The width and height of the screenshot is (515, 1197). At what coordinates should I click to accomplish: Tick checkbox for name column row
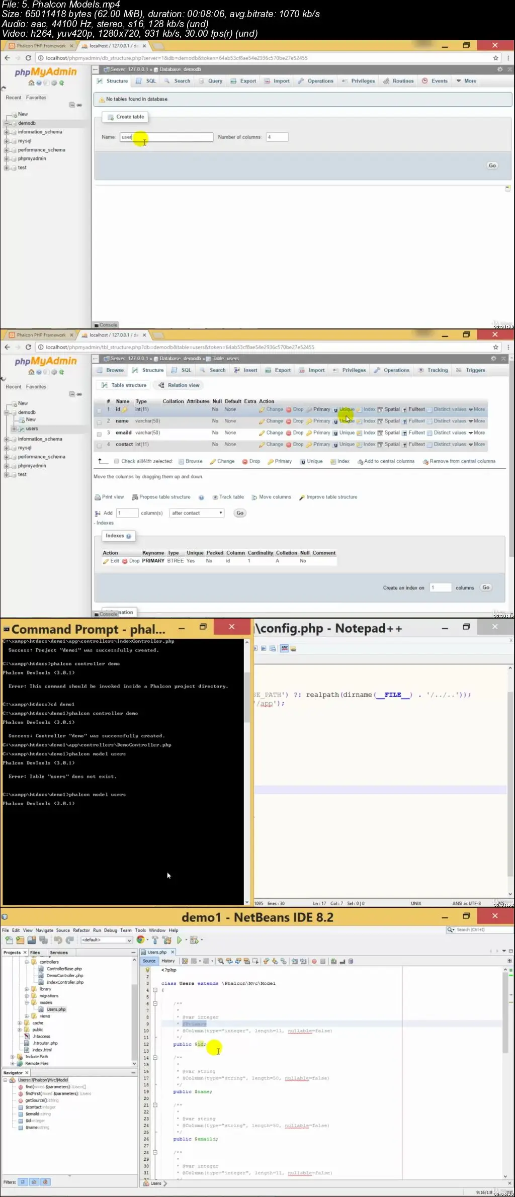click(x=99, y=422)
